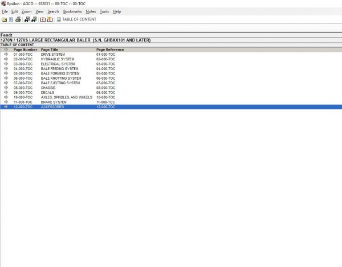The image size is (342, 267).
Task: Click the arrow icon beside 06-000-TOC
Action: click(x=6, y=78)
